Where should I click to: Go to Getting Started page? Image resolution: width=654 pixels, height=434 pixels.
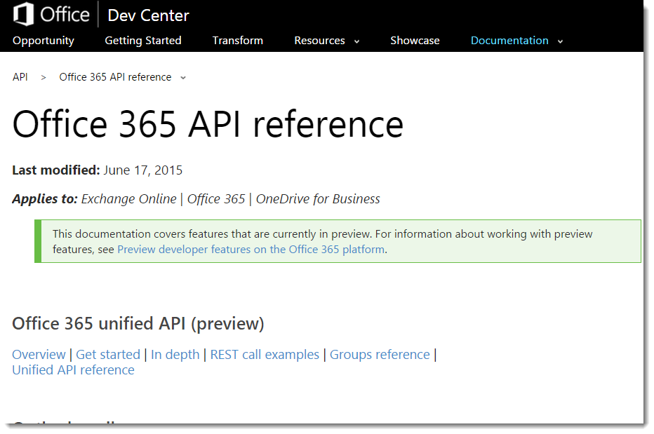(143, 41)
